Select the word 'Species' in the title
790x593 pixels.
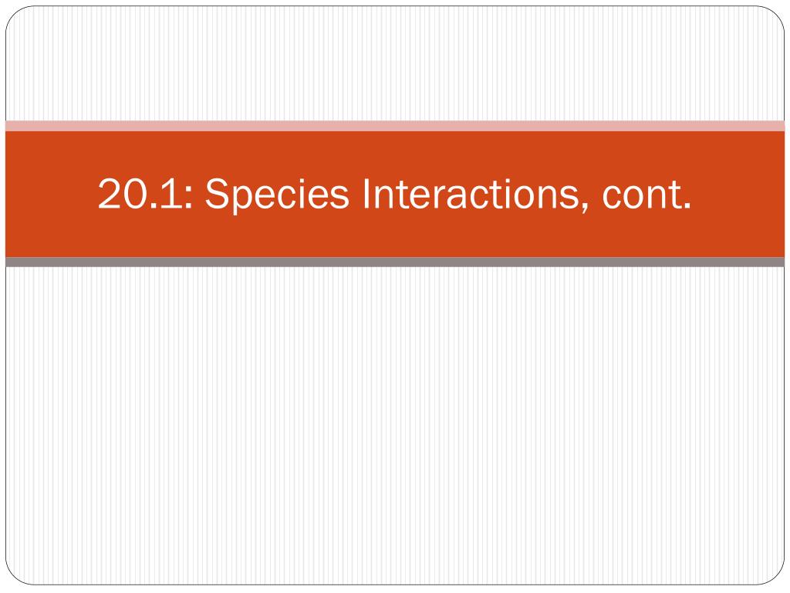pyautogui.click(x=277, y=195)
